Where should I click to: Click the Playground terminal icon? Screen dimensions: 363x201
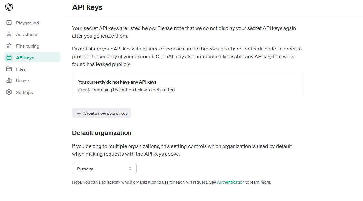point(9,23)
